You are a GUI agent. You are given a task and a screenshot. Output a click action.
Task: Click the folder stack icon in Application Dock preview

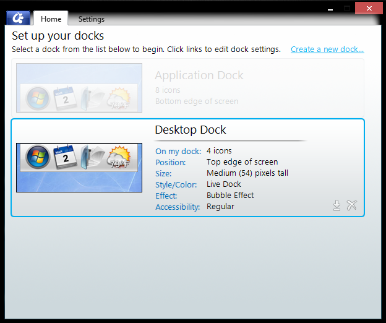(x=92, y=98)
